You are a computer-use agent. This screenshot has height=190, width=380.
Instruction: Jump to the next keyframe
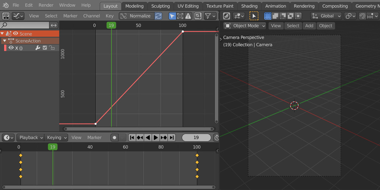(x=164, y=137)
